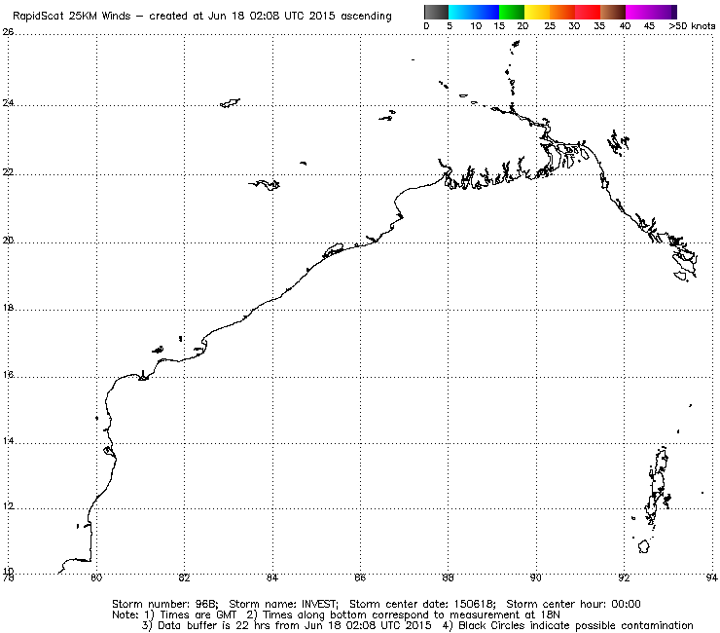Click the "Storm center hour: 00:00" text
Viewport: 720px width, 633px height.
573,604
